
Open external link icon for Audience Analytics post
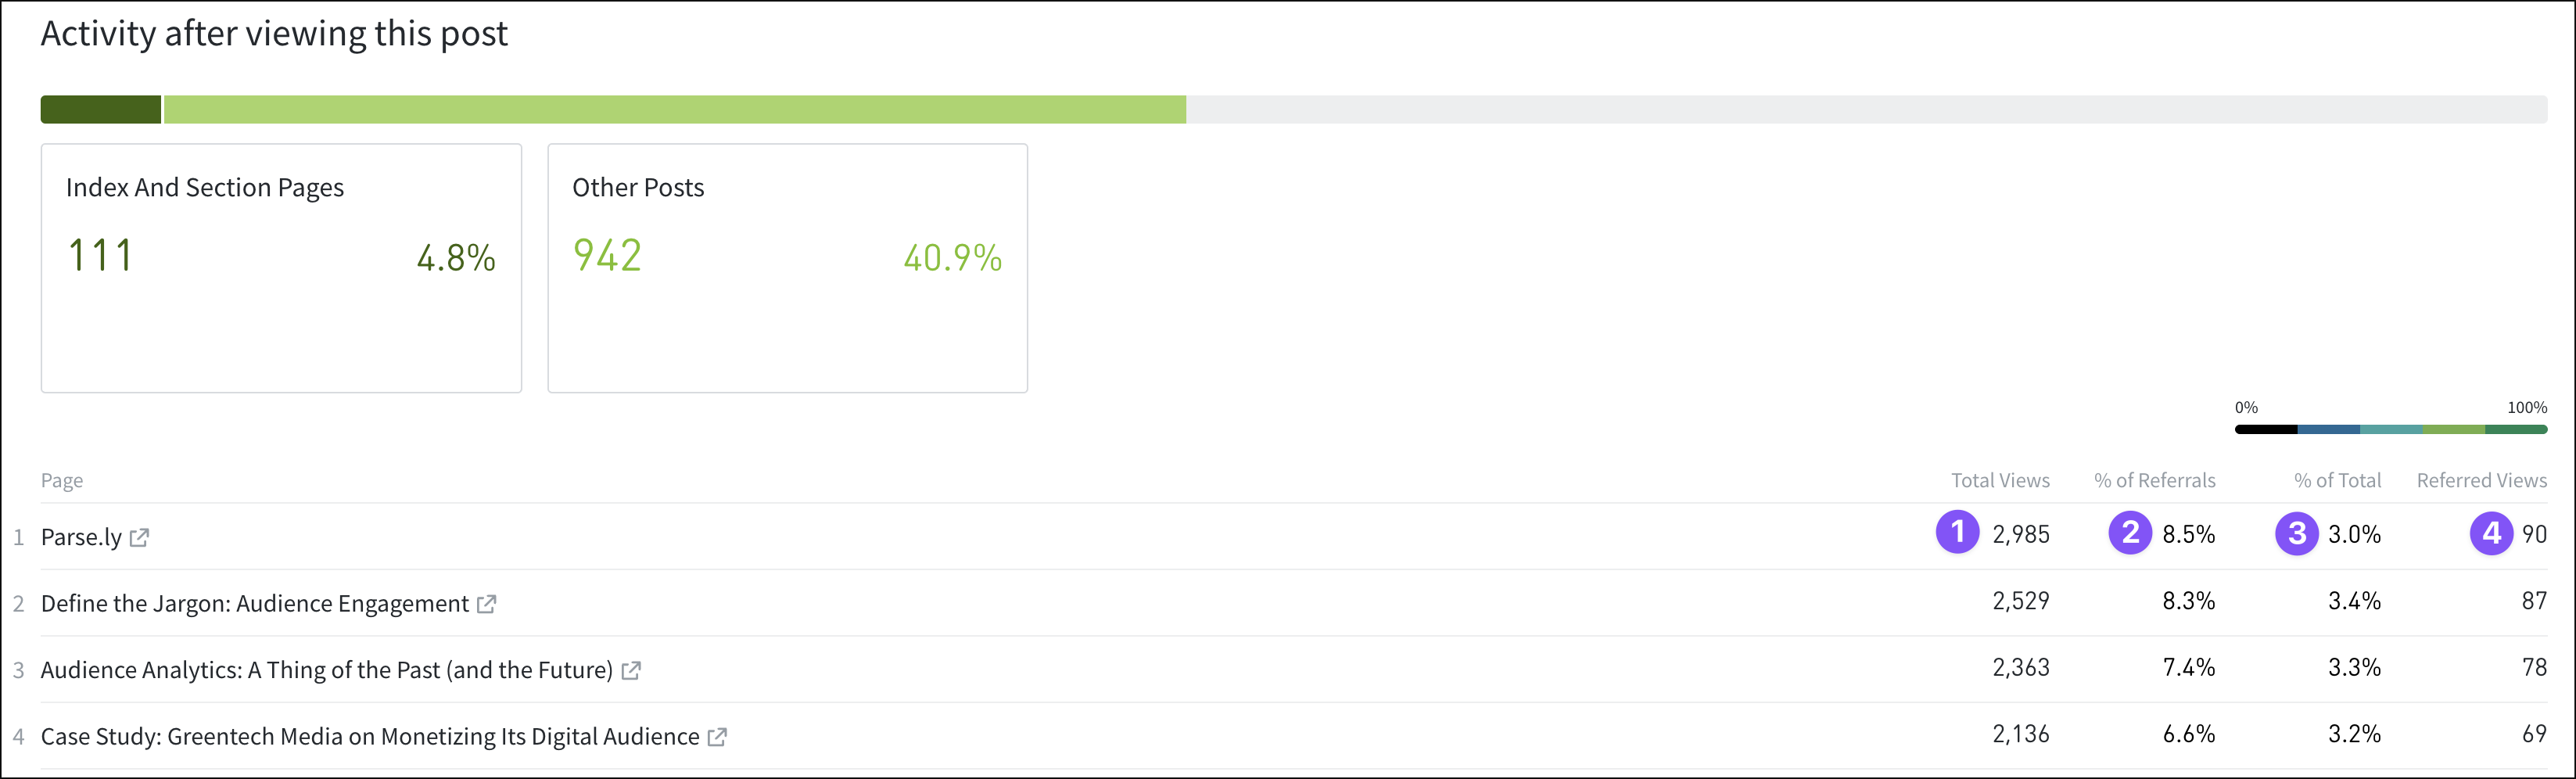pyautogui.click(x=631, y=671)
